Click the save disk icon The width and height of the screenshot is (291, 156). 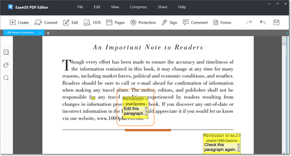[x=276, y=22]
